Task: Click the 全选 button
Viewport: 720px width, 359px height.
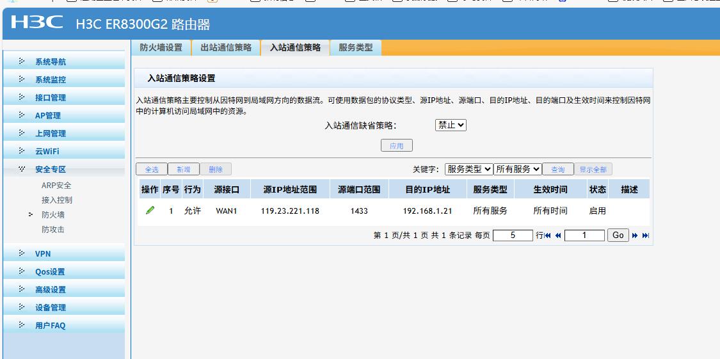Action: [x=152, y=169]
